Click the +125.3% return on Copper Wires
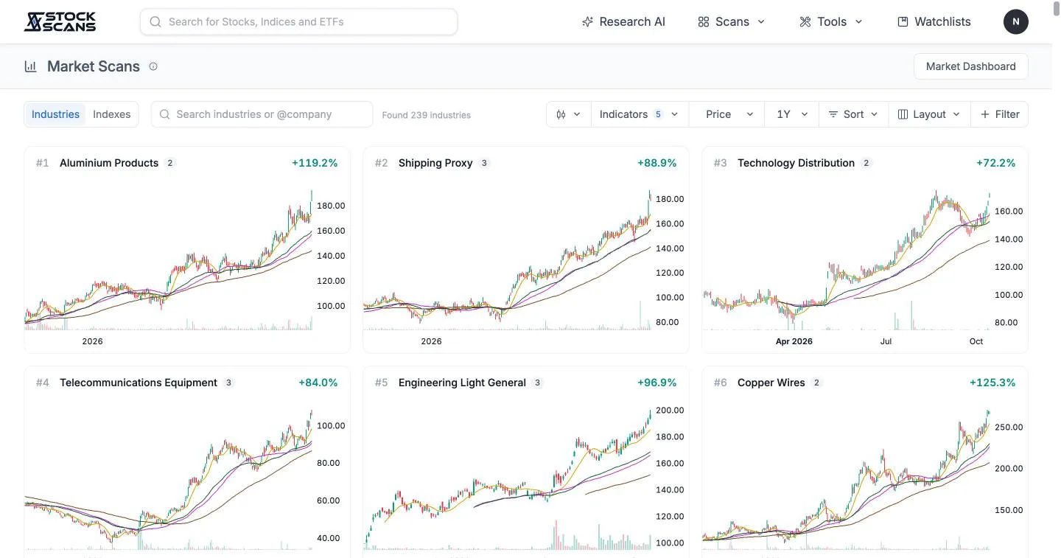The width and height of the screenshot is (1061, 558). 992,383
